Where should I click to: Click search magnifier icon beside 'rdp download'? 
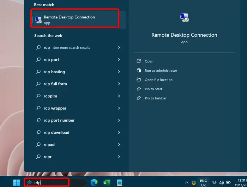click(x=38, y=132)
